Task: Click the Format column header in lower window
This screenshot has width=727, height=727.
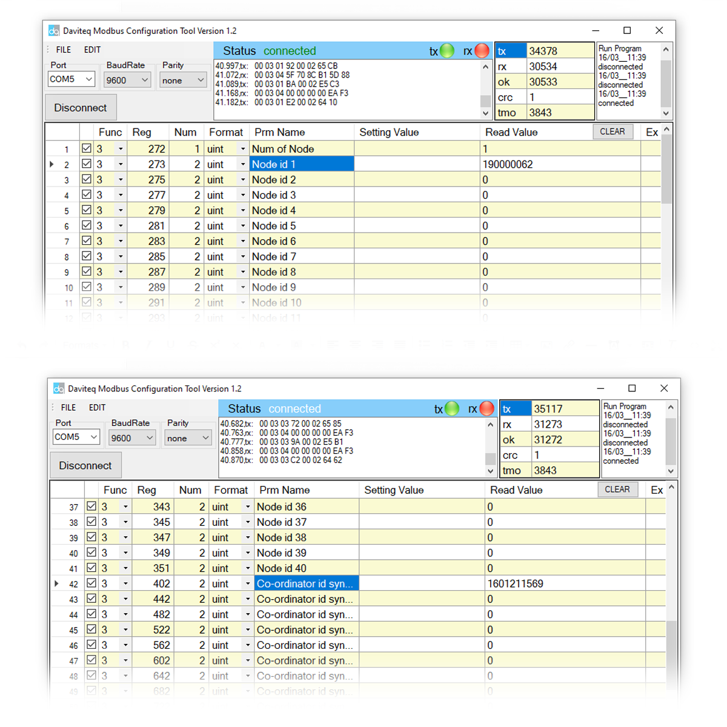Action: 231,490
